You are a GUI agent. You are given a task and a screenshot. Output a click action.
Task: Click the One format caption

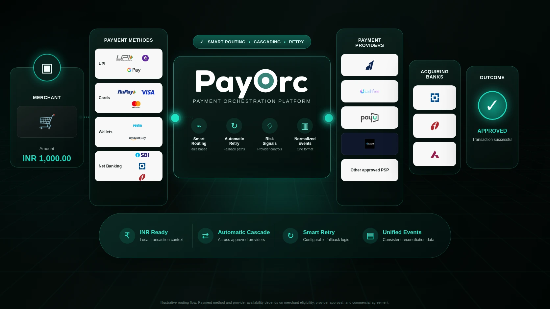305,149
